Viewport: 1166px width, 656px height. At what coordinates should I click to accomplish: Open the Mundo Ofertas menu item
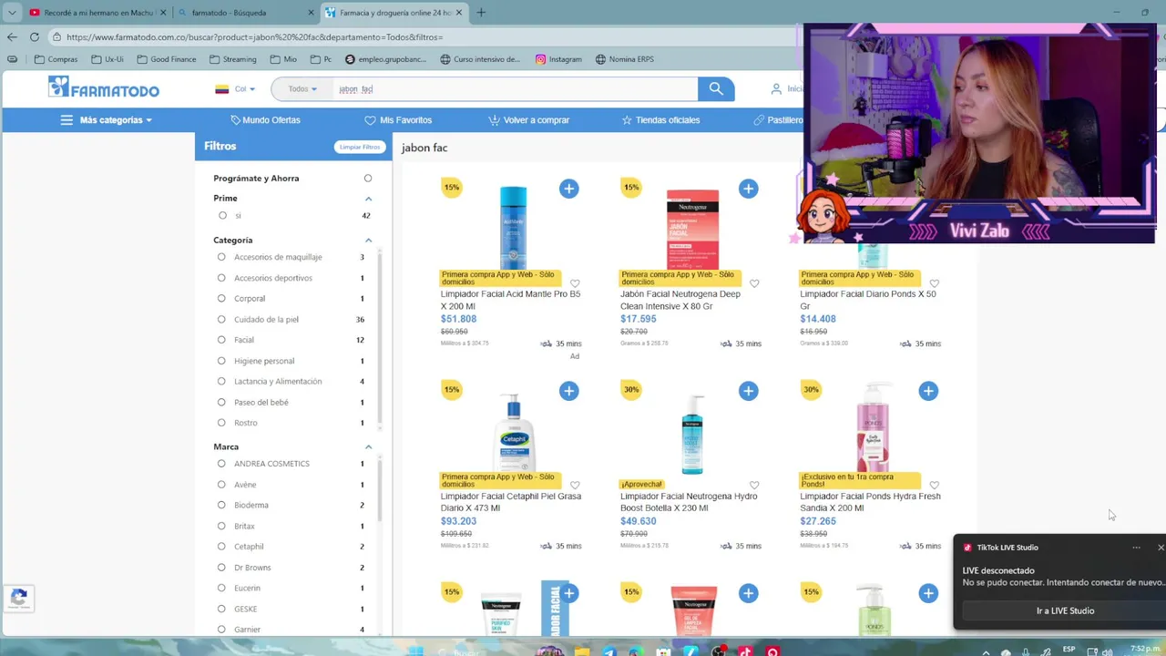[265, 120]
